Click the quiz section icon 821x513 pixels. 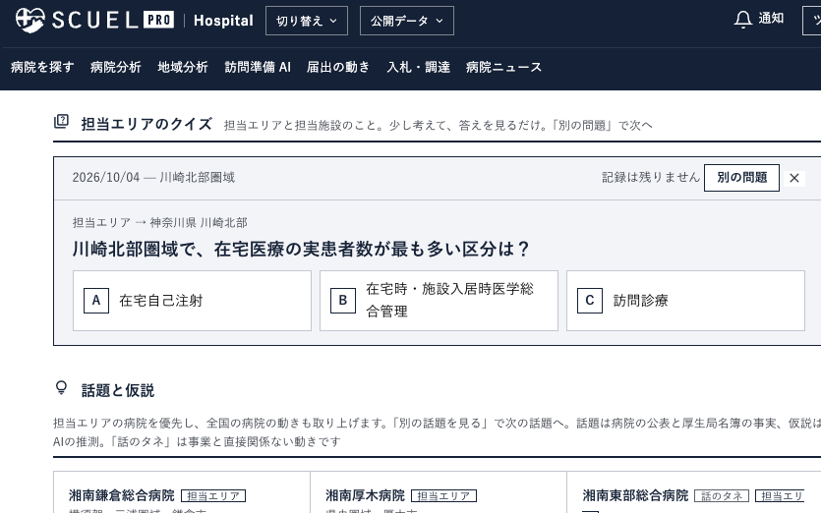(x=61, y=122)
